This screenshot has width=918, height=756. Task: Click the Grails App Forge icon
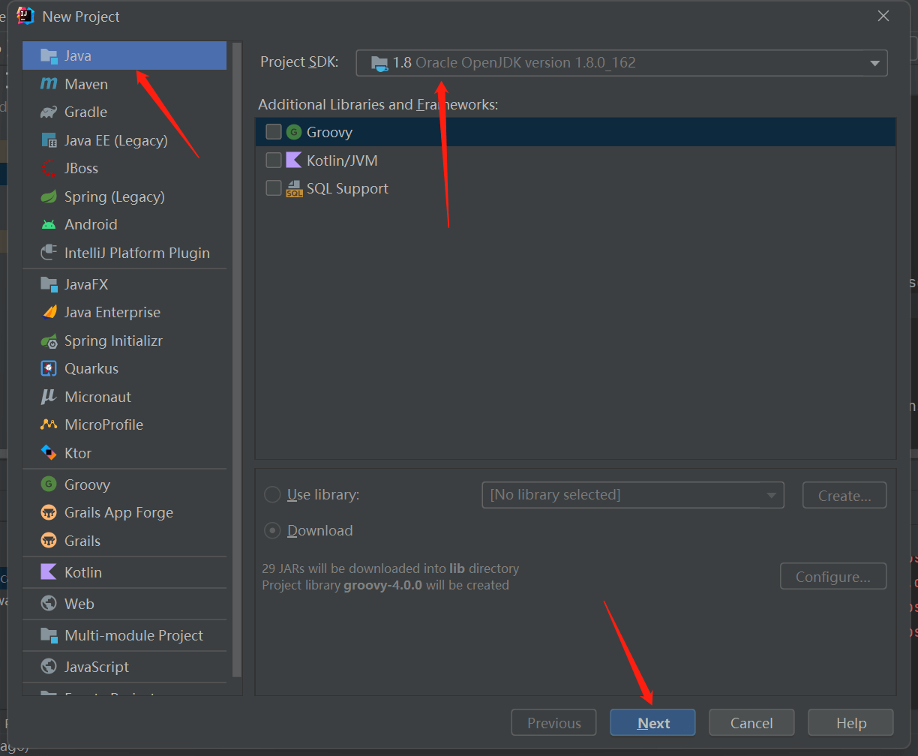(x=49, y=512)
